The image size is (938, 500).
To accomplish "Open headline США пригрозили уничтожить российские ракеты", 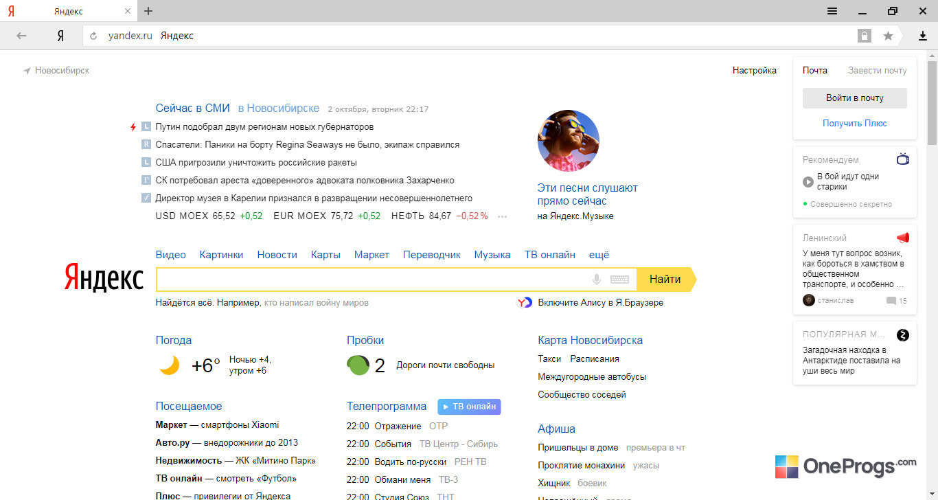I will (x=256, y=163).
